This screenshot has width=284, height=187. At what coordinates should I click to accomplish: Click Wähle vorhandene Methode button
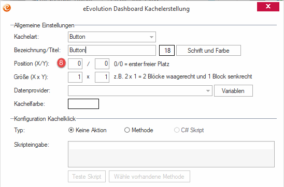point(149,176)
